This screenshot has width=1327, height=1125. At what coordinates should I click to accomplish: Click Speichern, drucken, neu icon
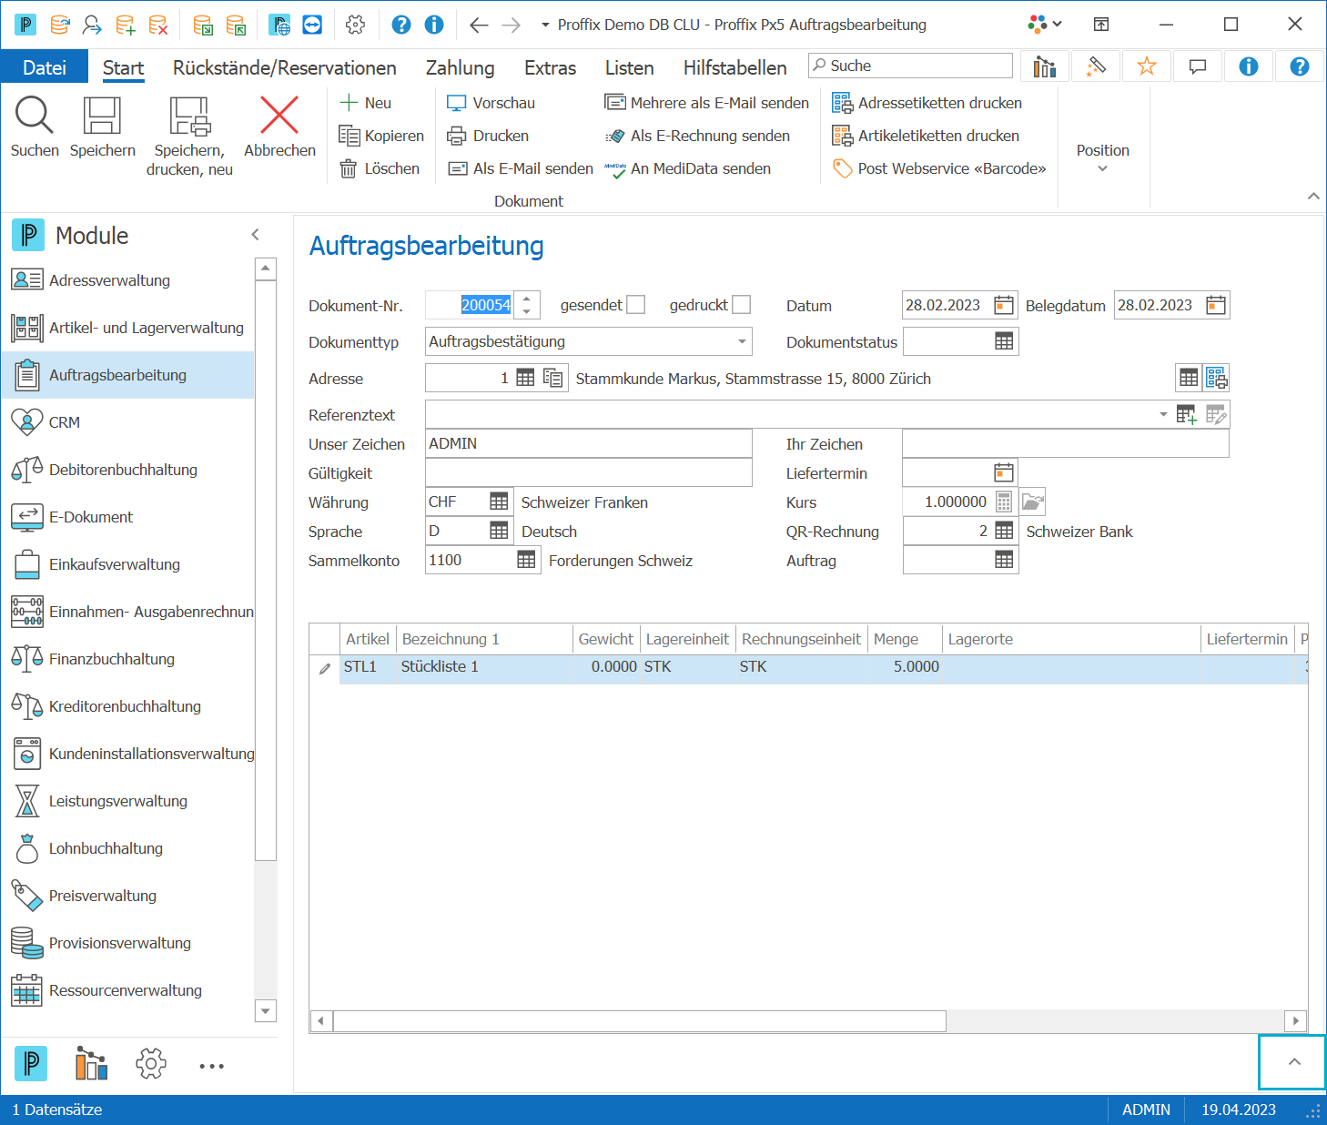[189, 117]
